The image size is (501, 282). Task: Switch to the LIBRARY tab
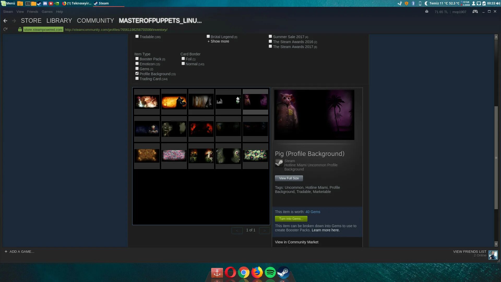point(59,21)
